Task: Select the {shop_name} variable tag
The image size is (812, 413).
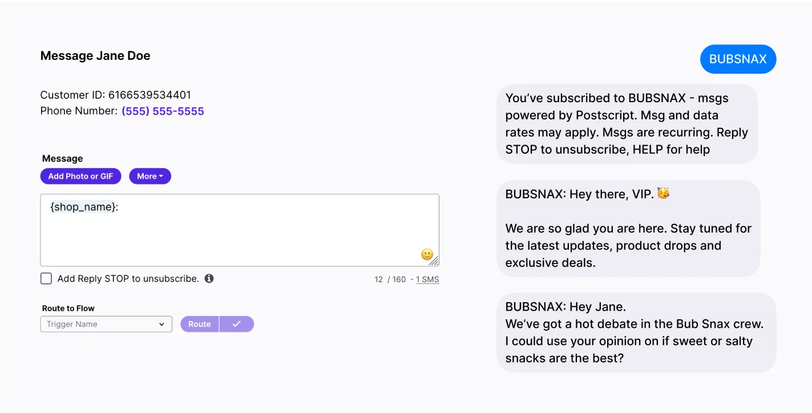Action: pyautogui.click(x=83, y=207)
